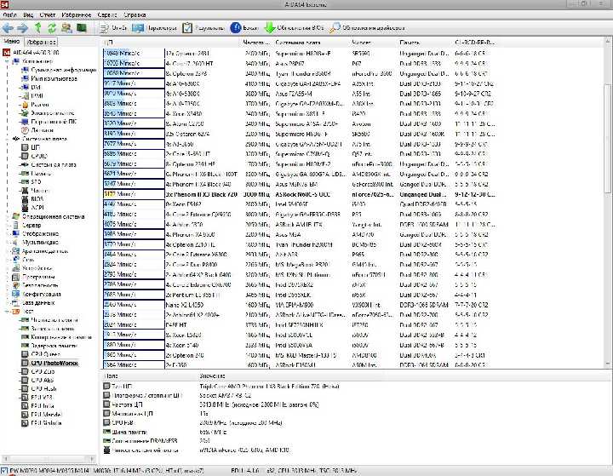
Task: Open the Справка menu
Action: pos(135,14)
